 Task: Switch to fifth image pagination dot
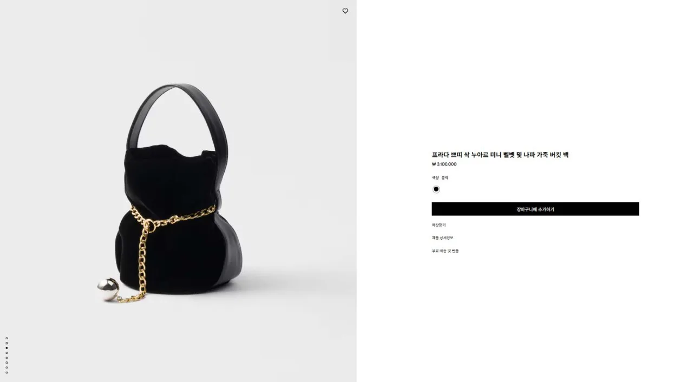pyautogui.click(x=6, y=358)
